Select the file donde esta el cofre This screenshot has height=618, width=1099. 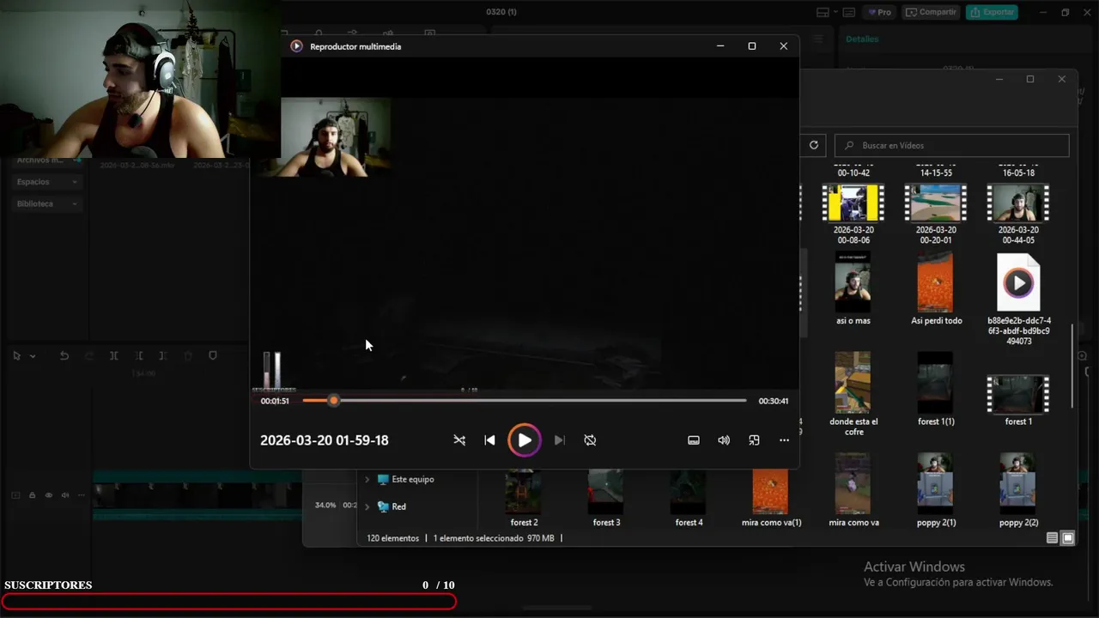click(x=853, y=395)
